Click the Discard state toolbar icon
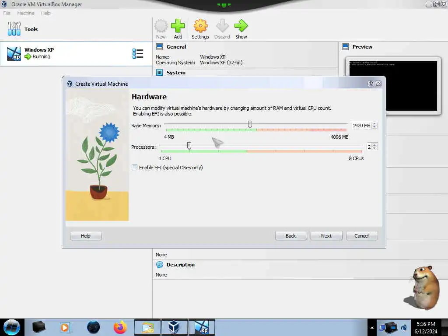 222,26
